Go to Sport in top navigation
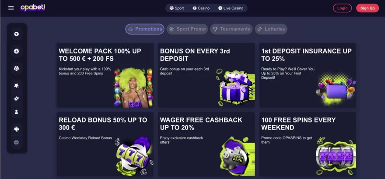Image resolution: width=385 pixels, height=179 pixels. pos(177,8)
